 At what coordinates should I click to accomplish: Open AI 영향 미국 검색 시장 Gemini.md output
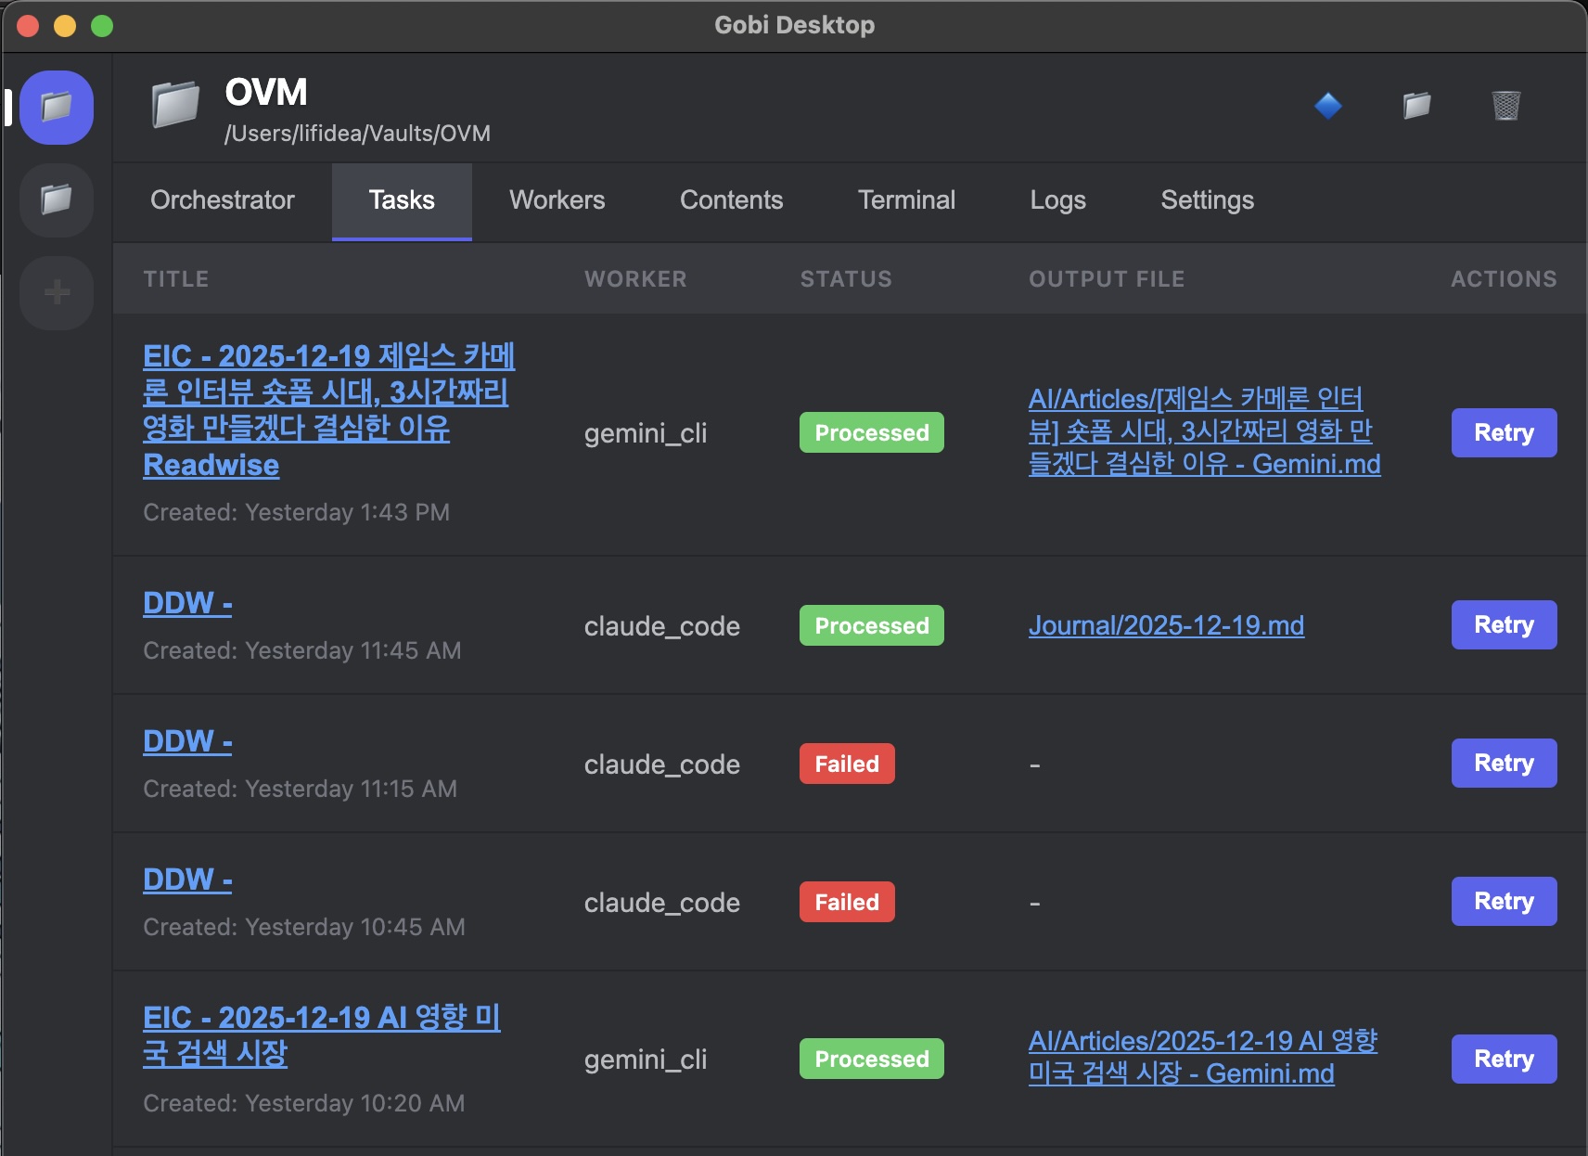(1202, 1058)
